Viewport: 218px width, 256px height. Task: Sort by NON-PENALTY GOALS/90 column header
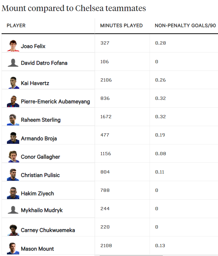pyautogui.click(x=185, y=26)
